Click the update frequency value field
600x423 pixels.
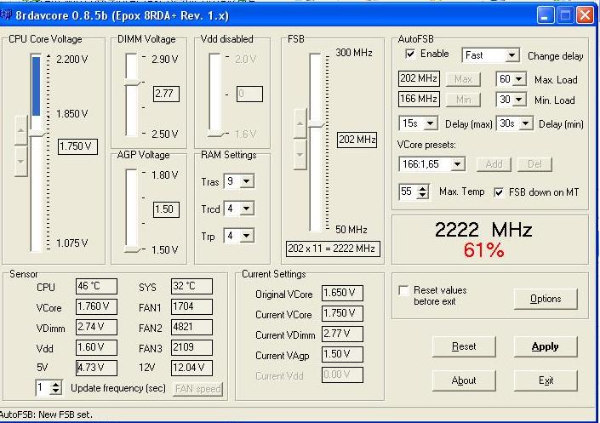[43, 388]
